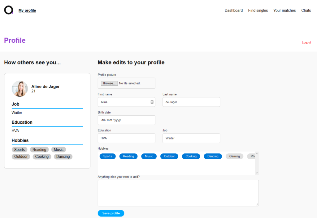Open the Chats page
Viewport: 317px width, 218px height.
tap(306, 11)
